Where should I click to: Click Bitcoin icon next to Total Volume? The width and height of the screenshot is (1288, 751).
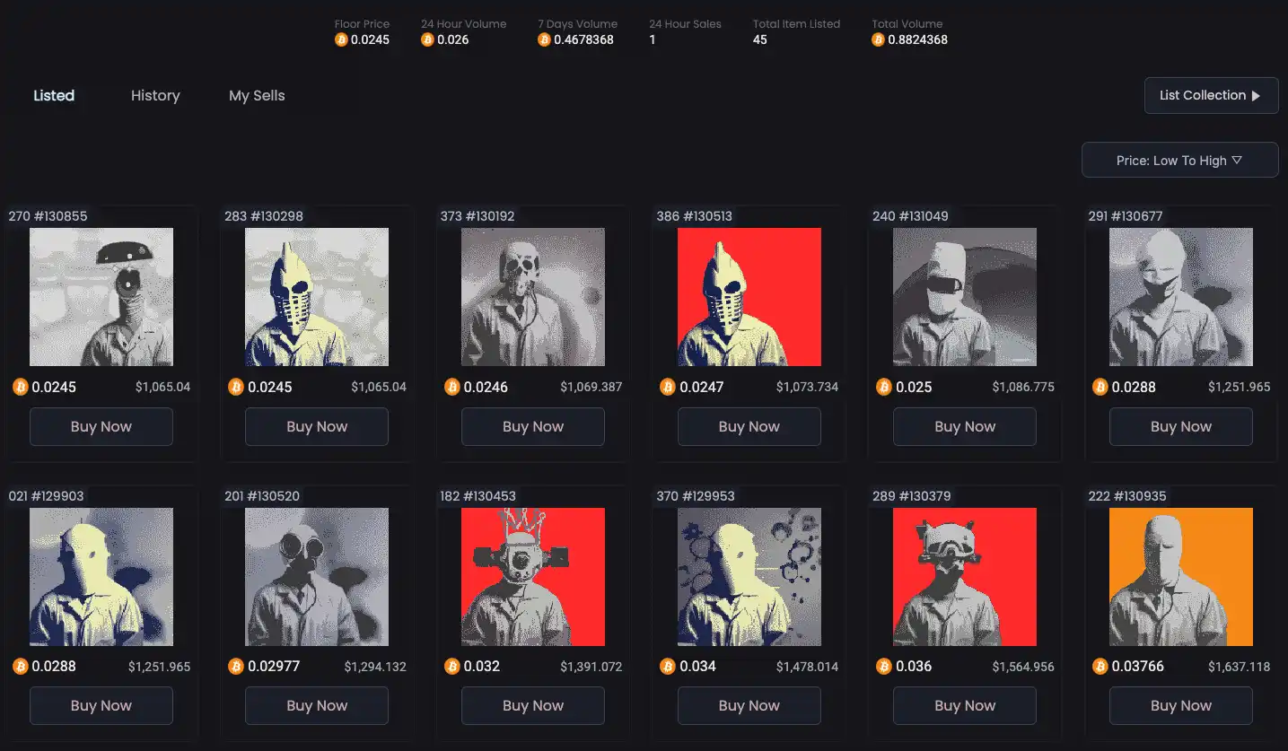coord(878,39)
